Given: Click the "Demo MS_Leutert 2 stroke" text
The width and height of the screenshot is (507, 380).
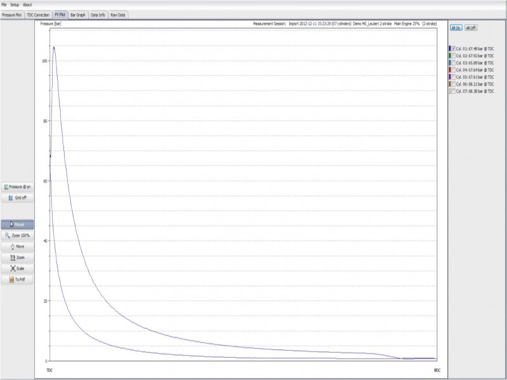Looking at the screenshot, I should (372, 23).
